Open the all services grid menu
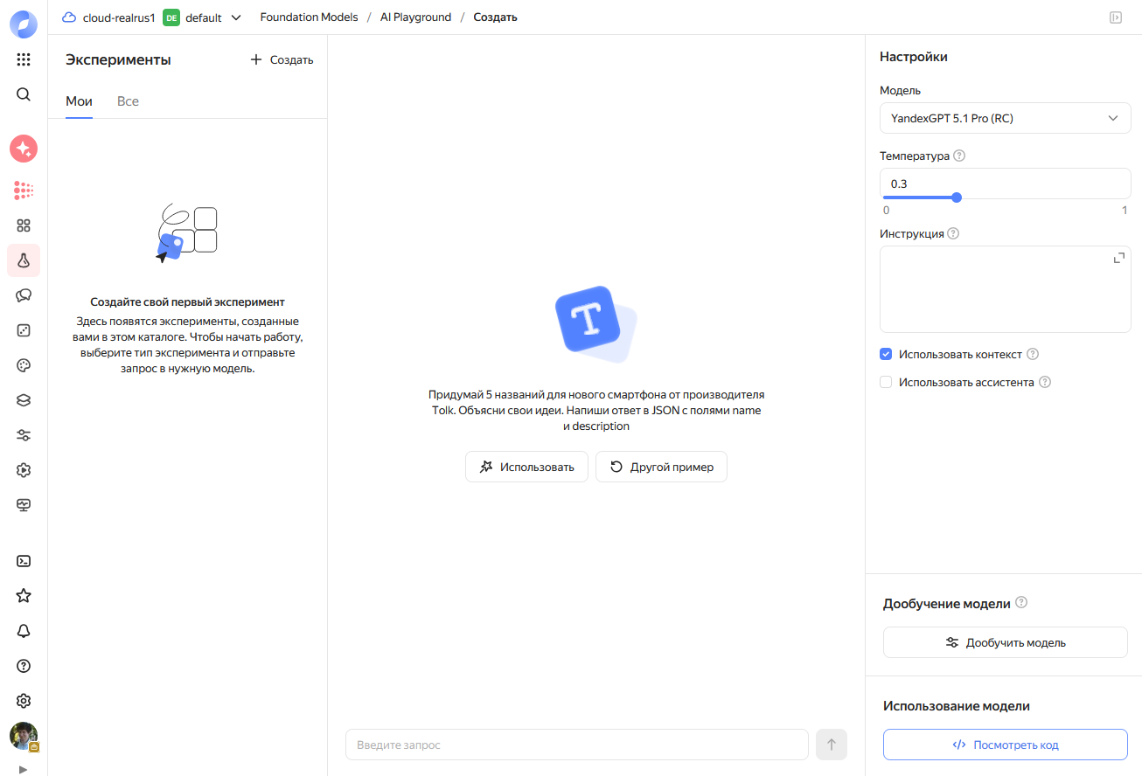The width and height of the screenshot is (1142, 776). (x=24, y=59)
